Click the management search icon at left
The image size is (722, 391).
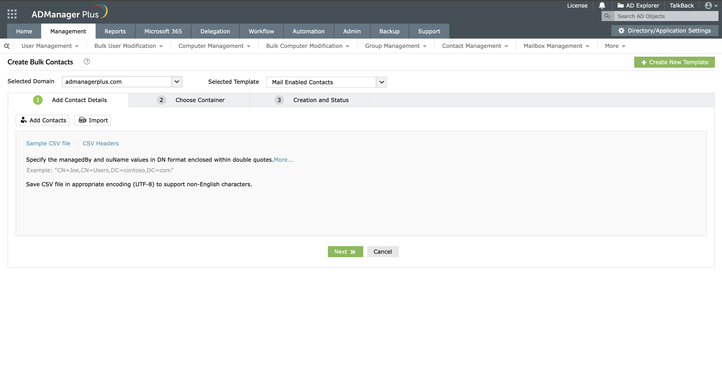point(7,46)
